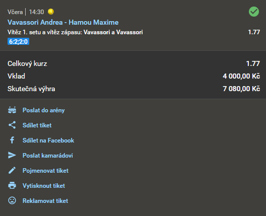Select the Sdílet tiket option

(37, 125)
